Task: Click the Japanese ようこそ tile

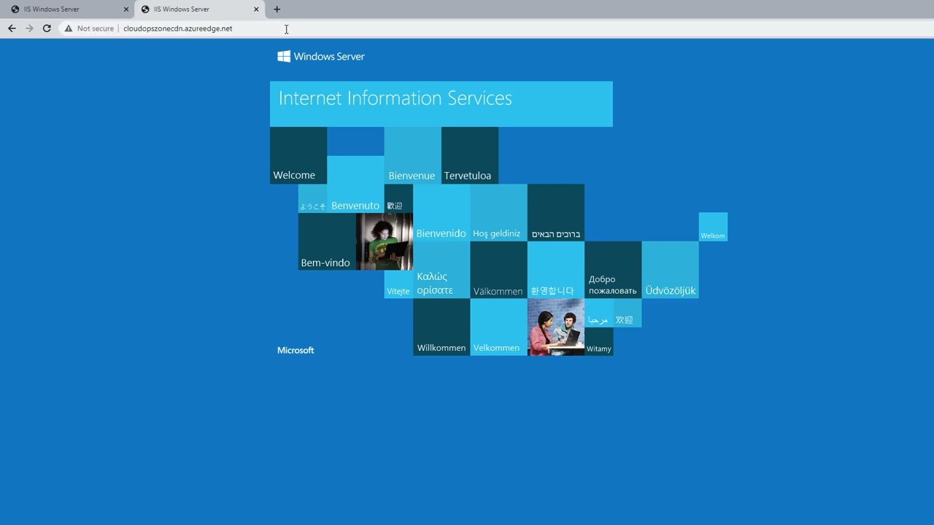Action: point(312,198)
